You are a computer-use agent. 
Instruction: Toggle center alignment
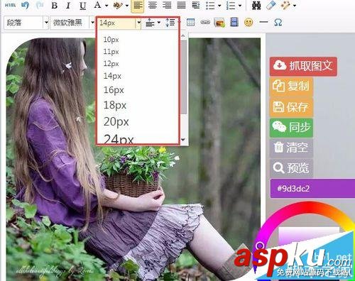[x=153, y=5]
